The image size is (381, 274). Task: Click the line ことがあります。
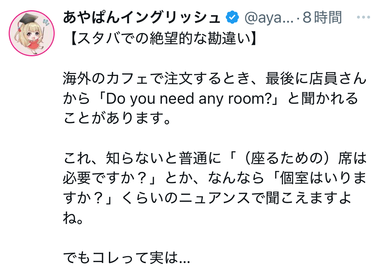(117, 119)
